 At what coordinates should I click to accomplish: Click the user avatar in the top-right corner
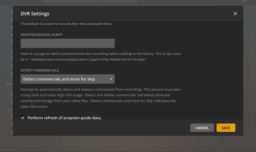[x=244, y=1]
